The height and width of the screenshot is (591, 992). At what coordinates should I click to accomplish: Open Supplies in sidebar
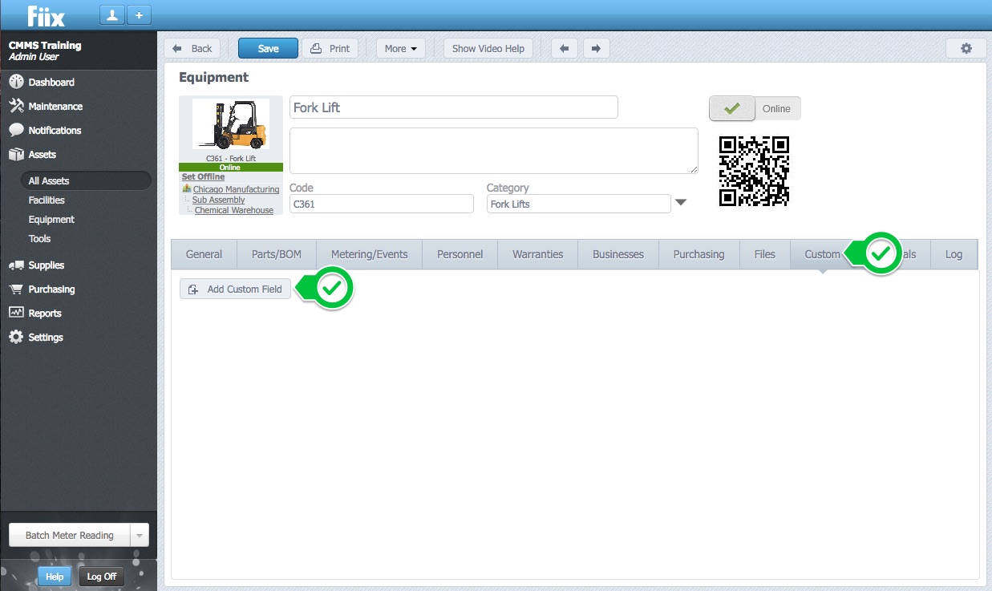point(46,265)
